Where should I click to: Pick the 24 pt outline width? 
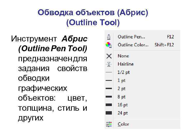click(x=122, y=113)
